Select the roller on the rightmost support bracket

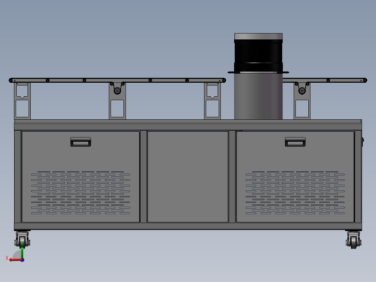point(302,90)
